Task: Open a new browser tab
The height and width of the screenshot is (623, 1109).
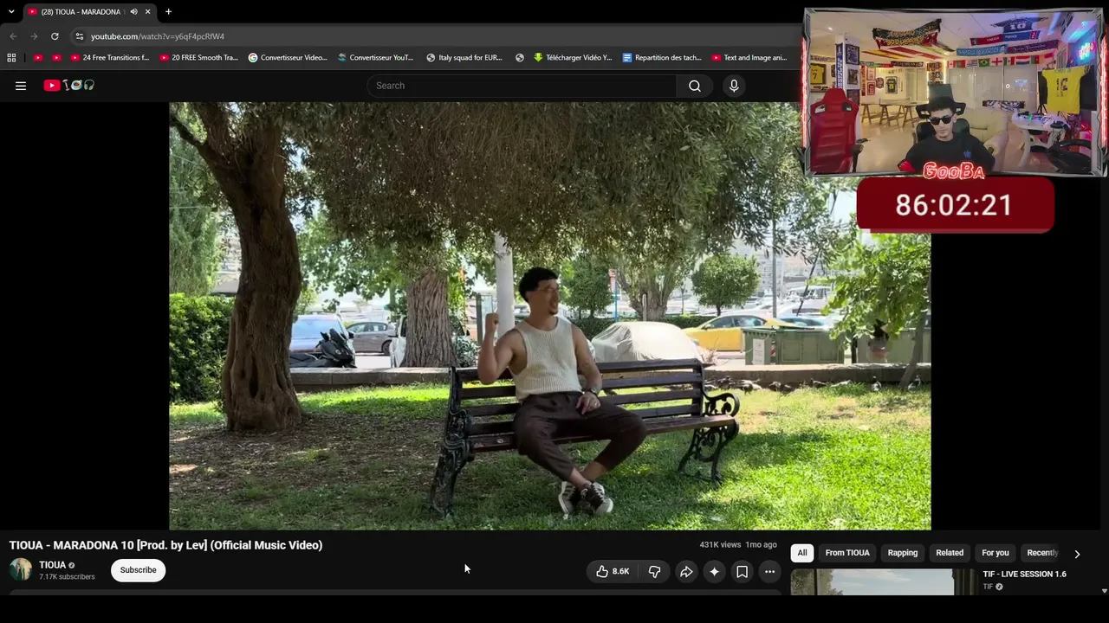Action: pyautogui.click(x=168, y=12)
